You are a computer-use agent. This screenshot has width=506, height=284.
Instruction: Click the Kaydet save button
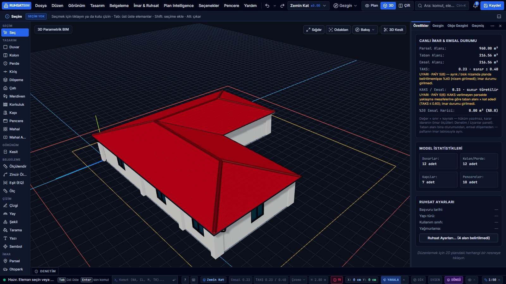(492, 6)
